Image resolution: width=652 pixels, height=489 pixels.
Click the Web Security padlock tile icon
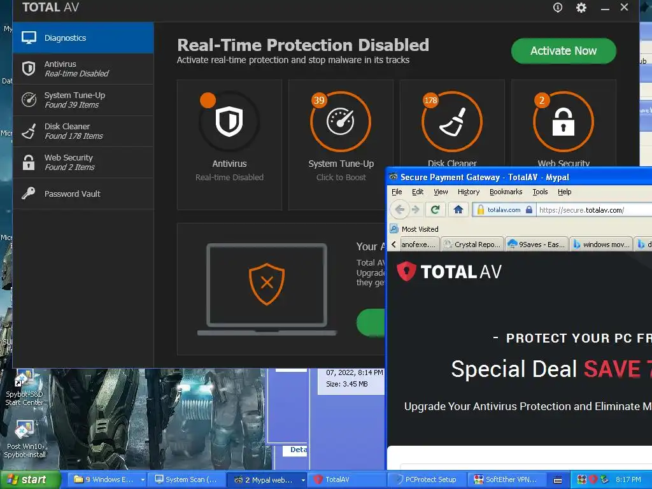click(x=563, y=122)
